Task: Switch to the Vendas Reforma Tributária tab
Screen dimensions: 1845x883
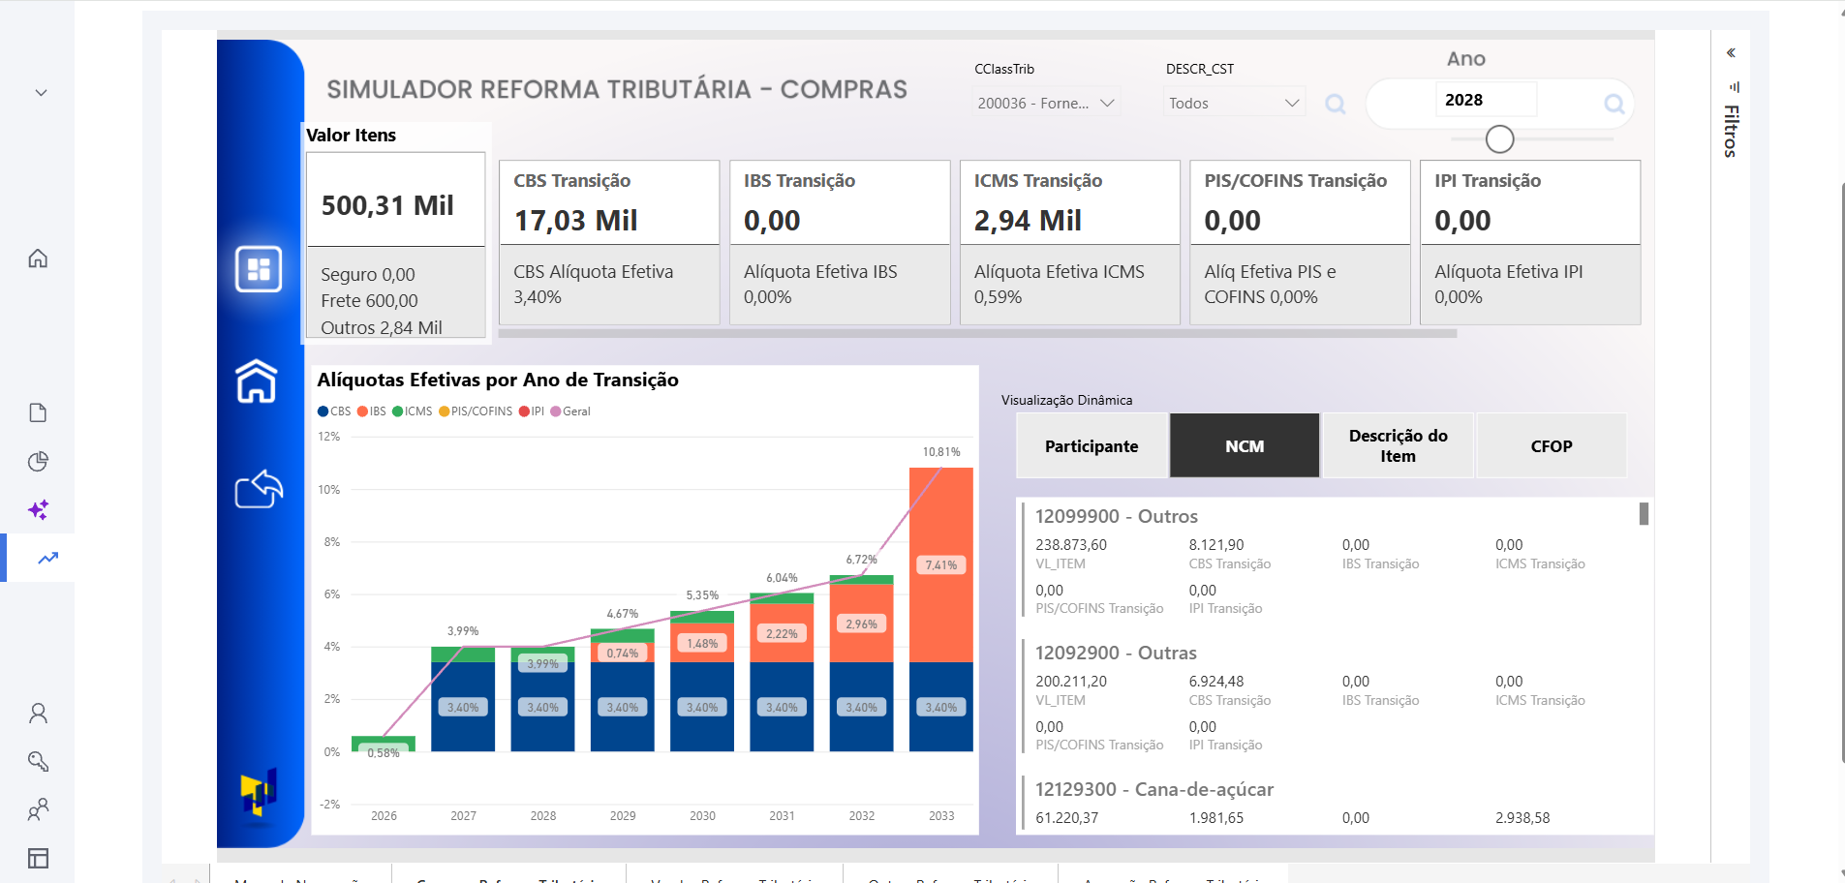Action: tap(736, 879)
